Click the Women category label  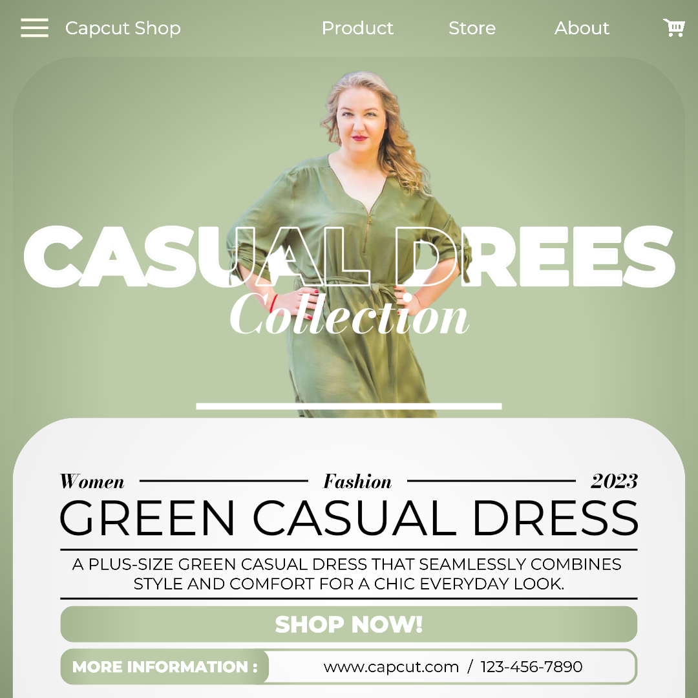pyautogui.click(x=92, y=481)
